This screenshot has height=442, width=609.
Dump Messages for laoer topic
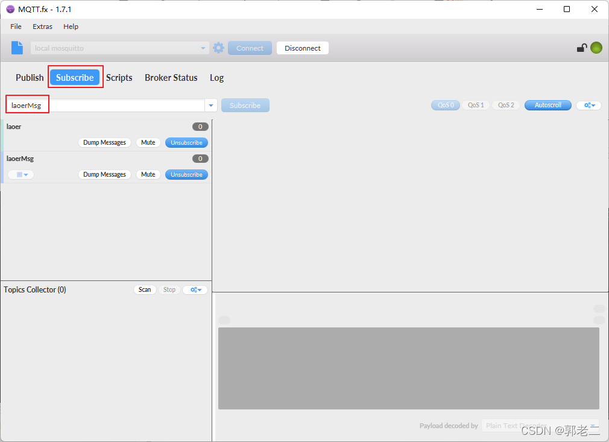coord(104,142)
